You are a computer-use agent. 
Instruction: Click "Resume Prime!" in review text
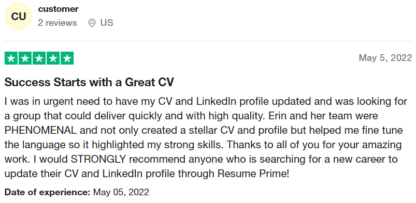(253, 174)
